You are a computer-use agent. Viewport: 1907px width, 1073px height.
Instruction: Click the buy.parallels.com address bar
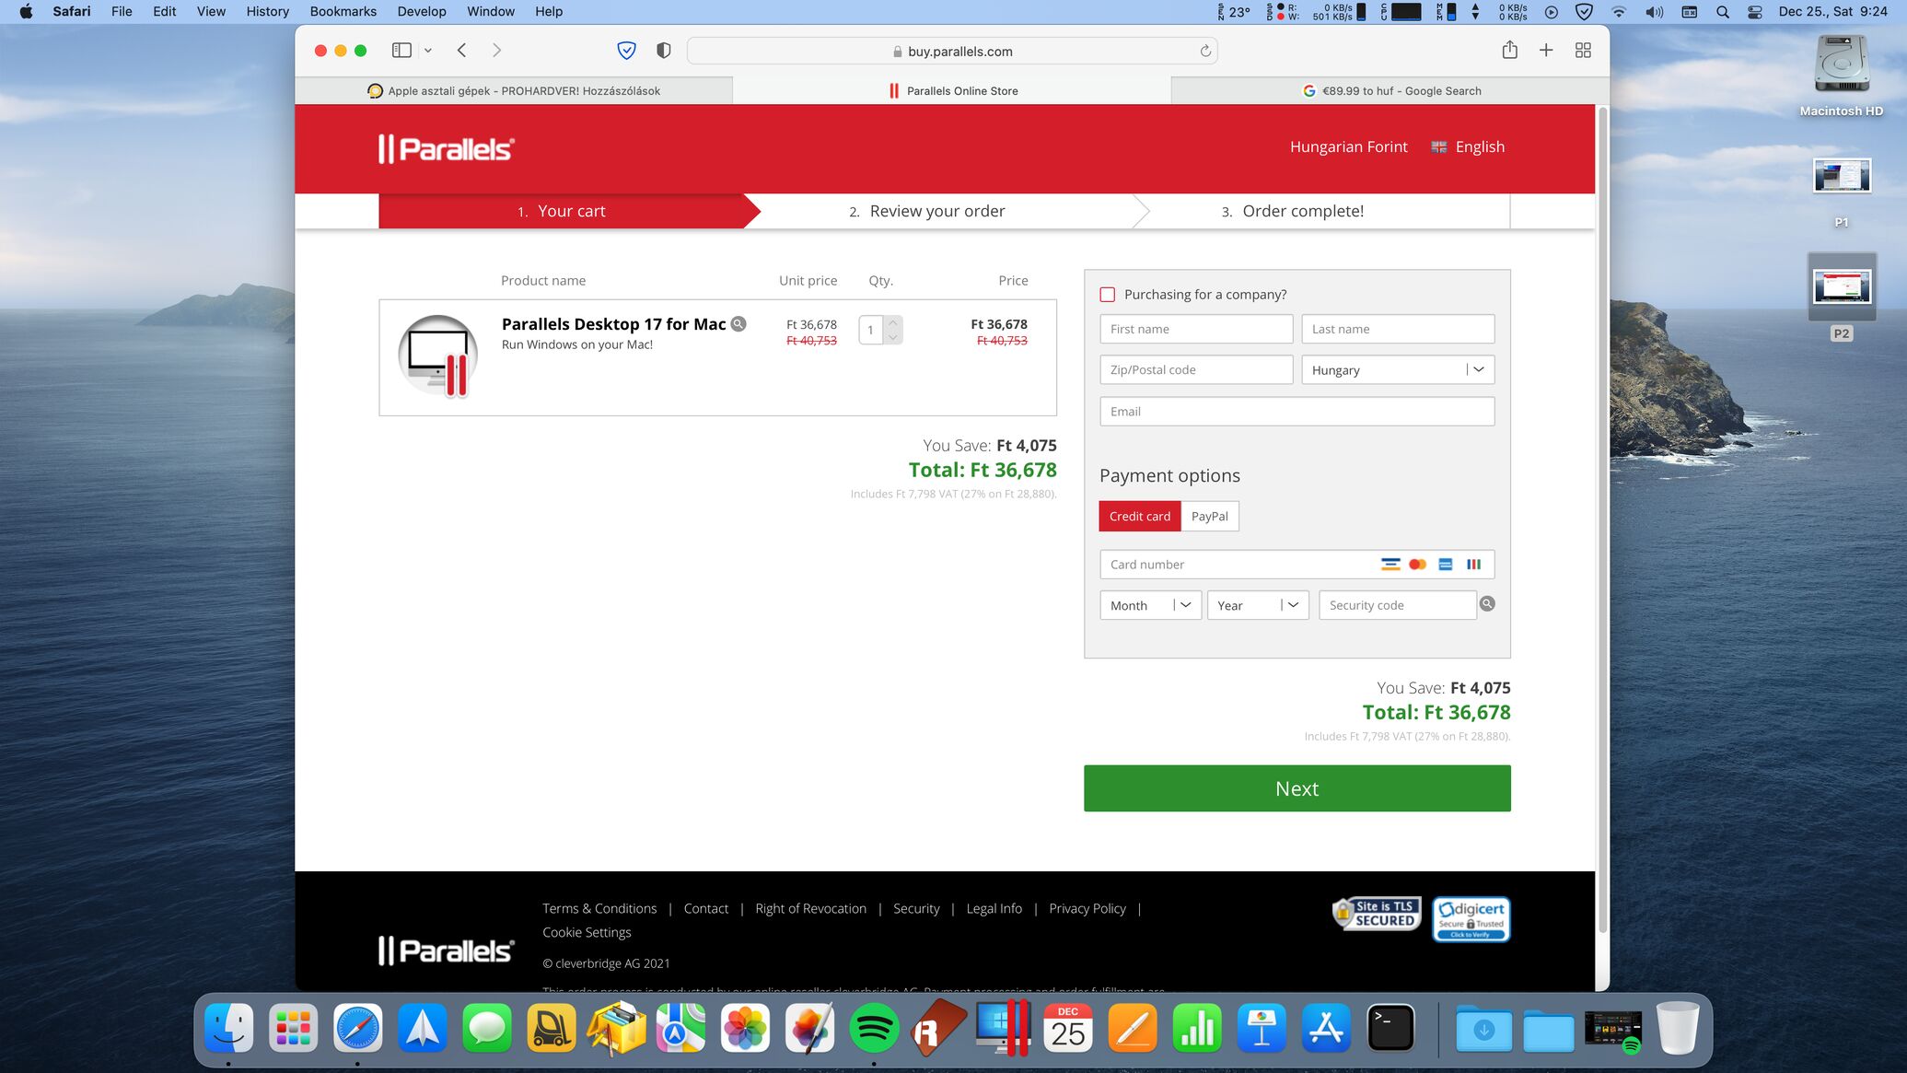(952, 51)
